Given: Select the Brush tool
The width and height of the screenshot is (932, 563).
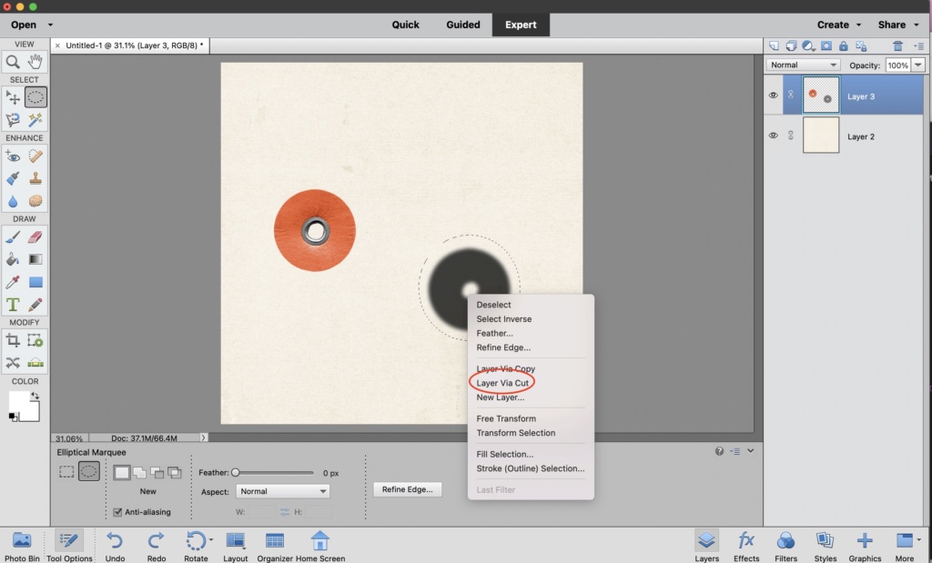Looking at the screenshot, I should (x=13, y=237).
